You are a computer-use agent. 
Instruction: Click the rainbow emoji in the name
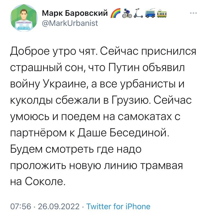pos(116,13)
